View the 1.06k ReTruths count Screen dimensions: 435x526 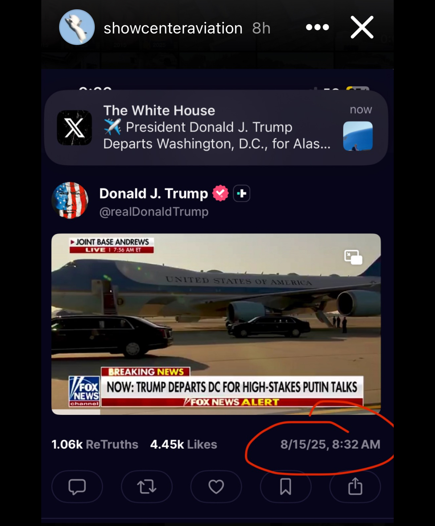point(95,444)
